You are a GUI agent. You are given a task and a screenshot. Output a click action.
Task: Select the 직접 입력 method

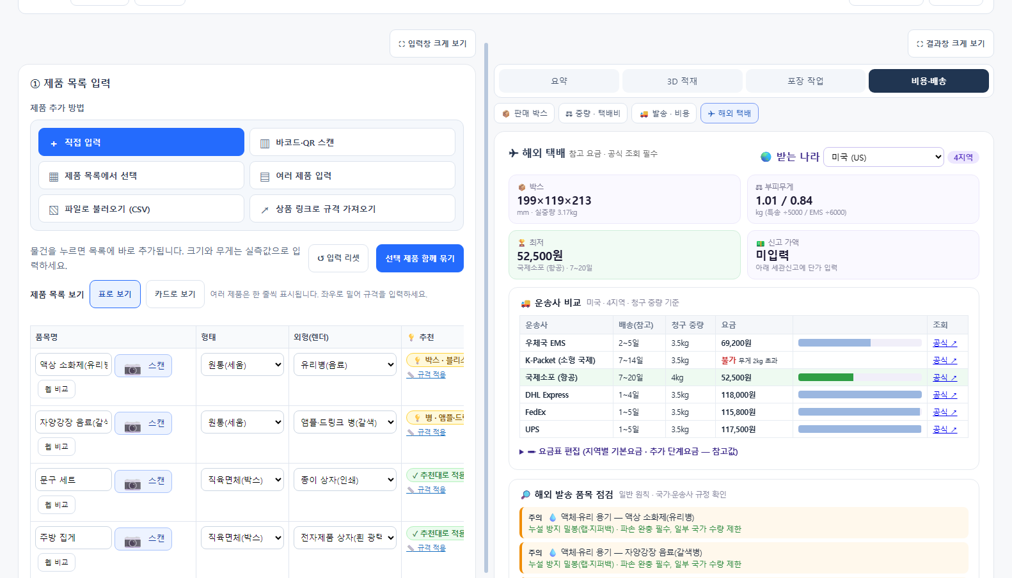[141, 142]
